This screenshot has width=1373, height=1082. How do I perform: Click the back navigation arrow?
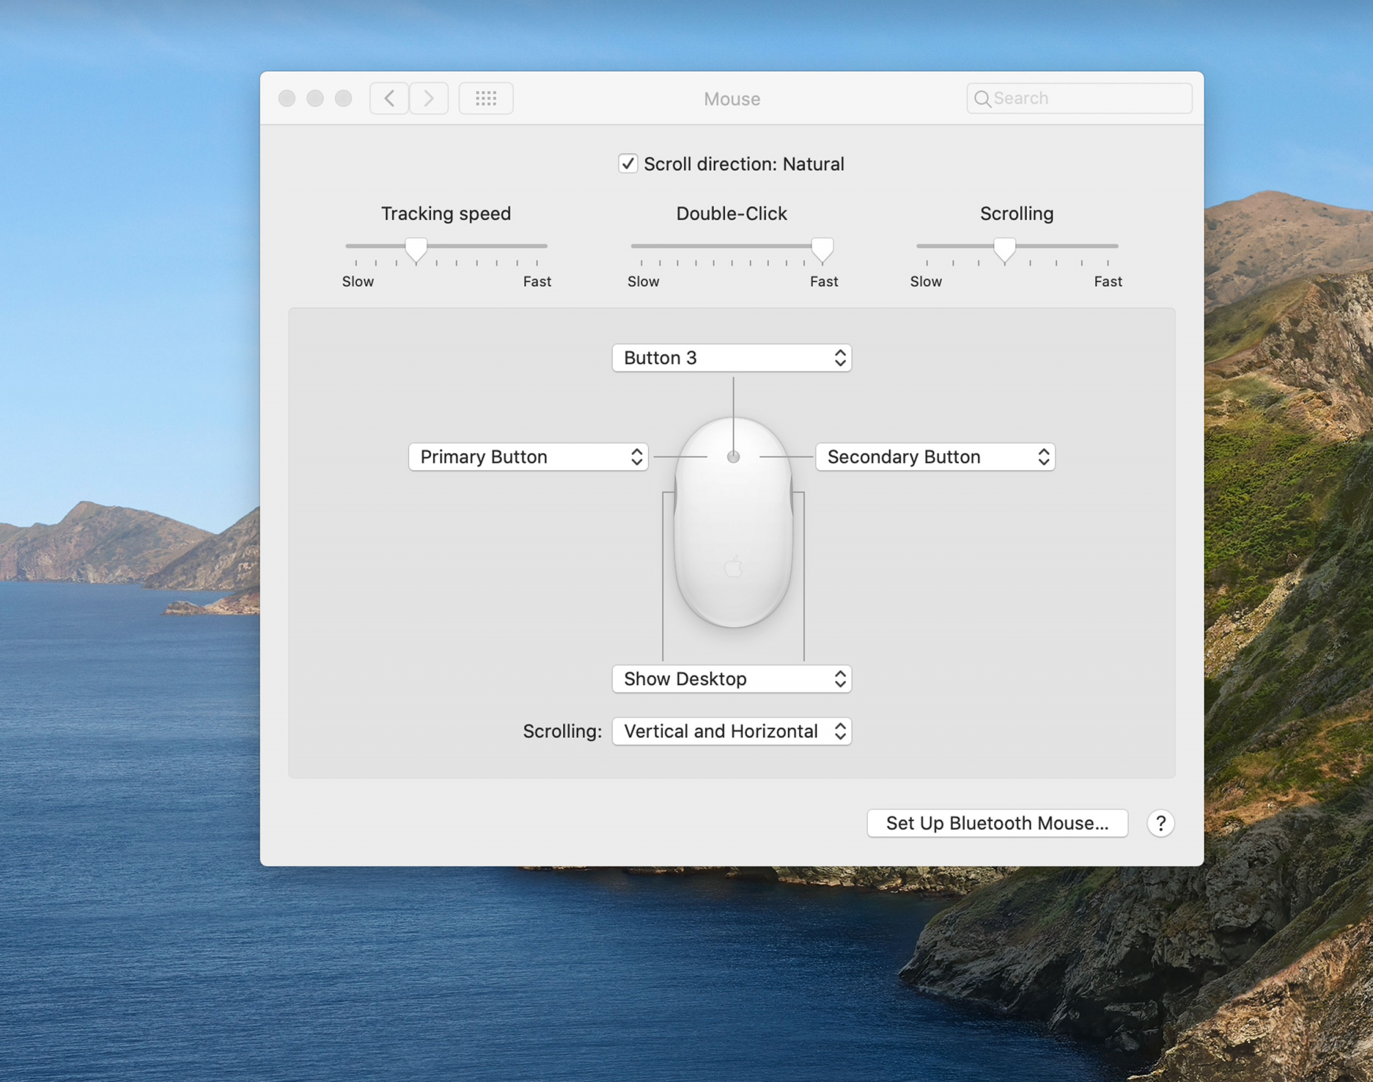[389, 98]
